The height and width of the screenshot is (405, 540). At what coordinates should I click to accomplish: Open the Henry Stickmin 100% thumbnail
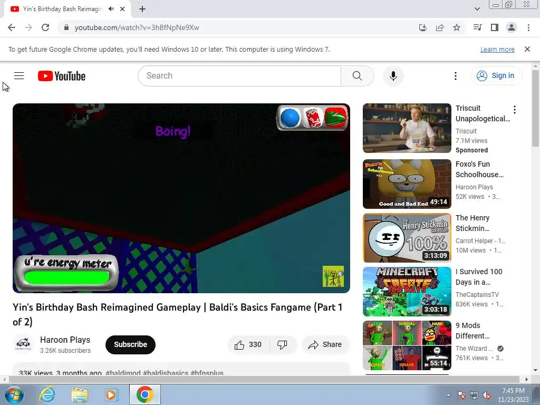407,238
